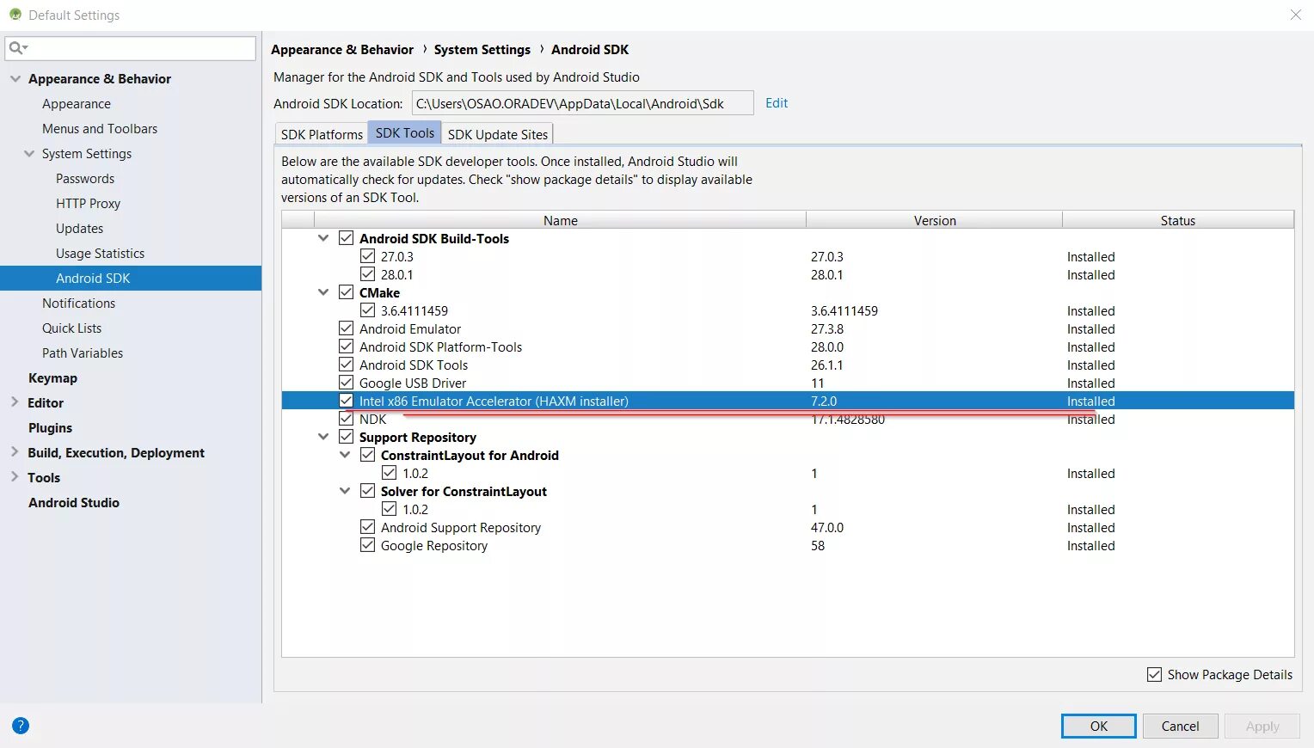Open Passwords settings

tap(85, 178)
